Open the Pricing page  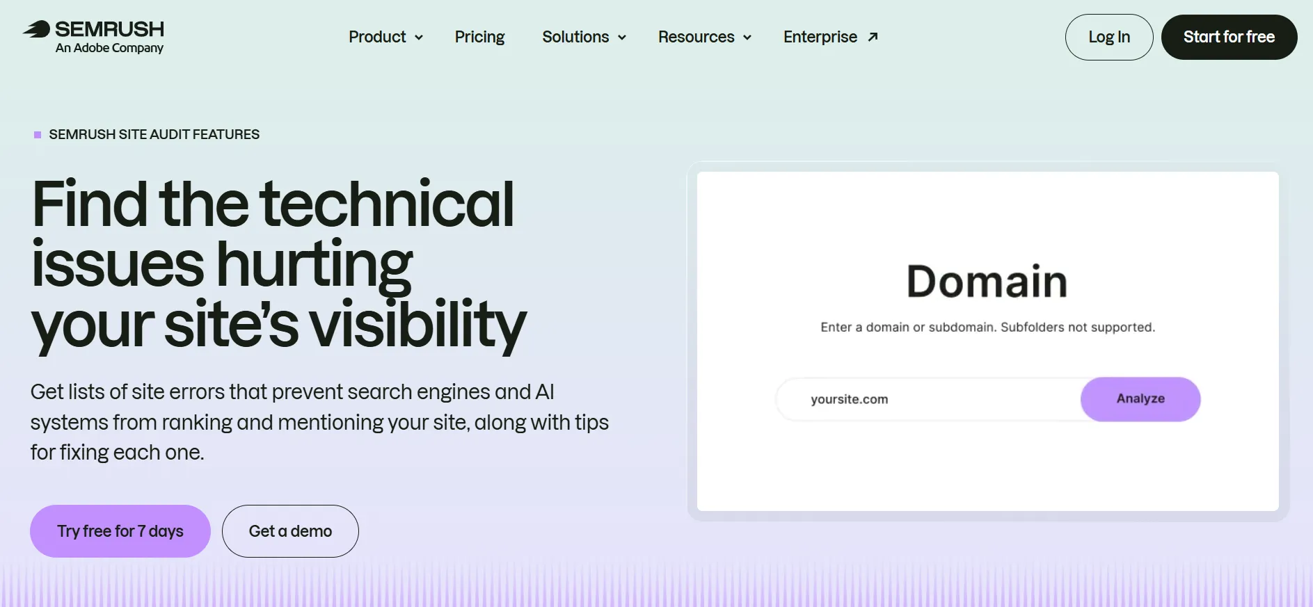coord(479,37)
